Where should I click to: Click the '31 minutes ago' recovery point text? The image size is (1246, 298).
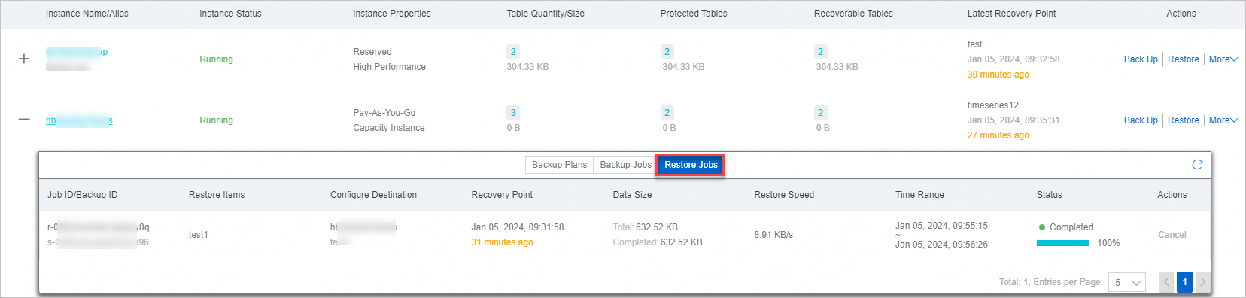click(x=502, y=242)
